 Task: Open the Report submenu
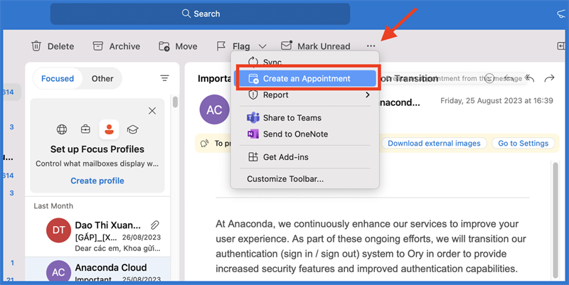pyautogui.click(x=305, y=95)
